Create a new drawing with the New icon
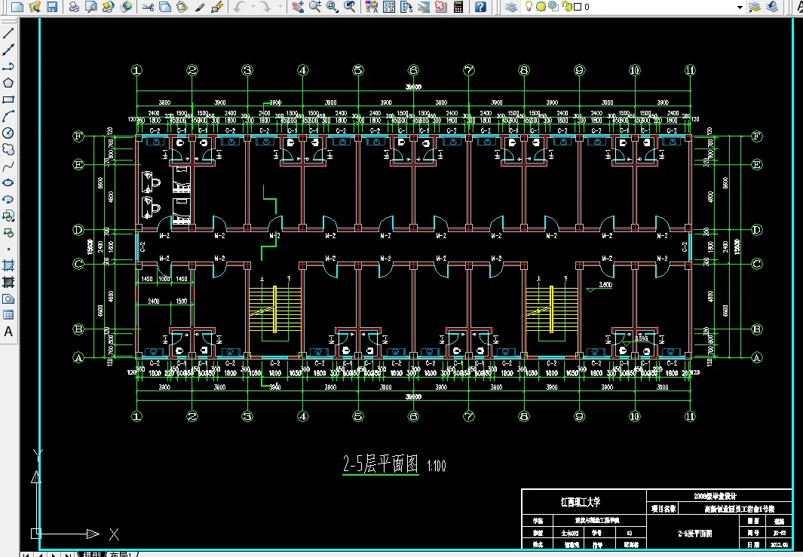The height and width of the screenshot is (557, 803). coord(17,7)
